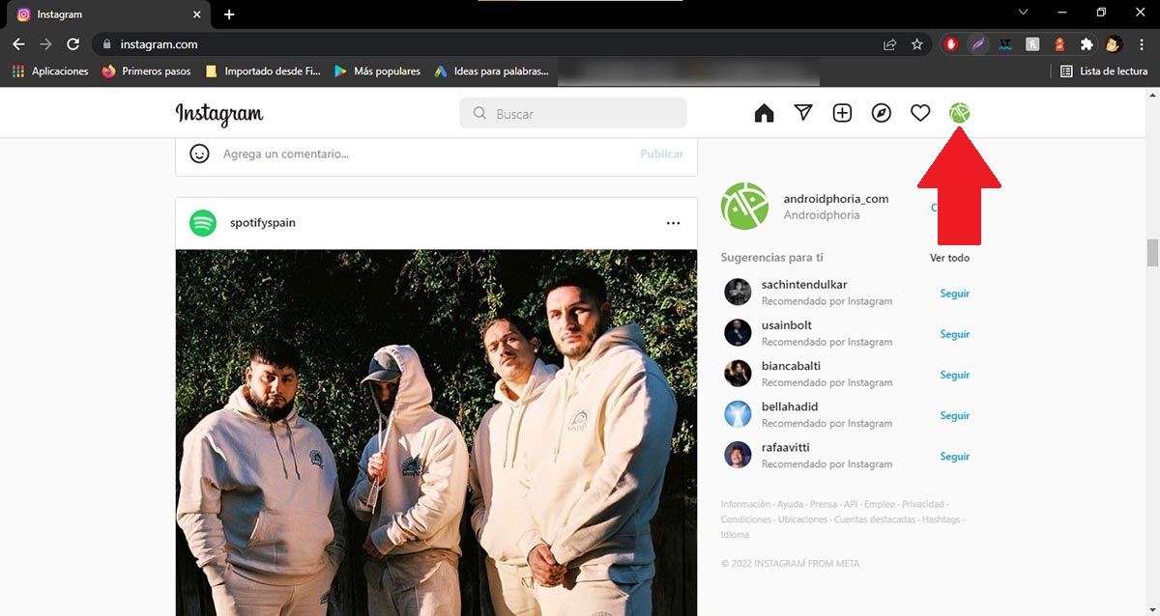The image size is (1160, 616).
Task: Click the emoji smiley in comment box
Action: click(199, 154)
